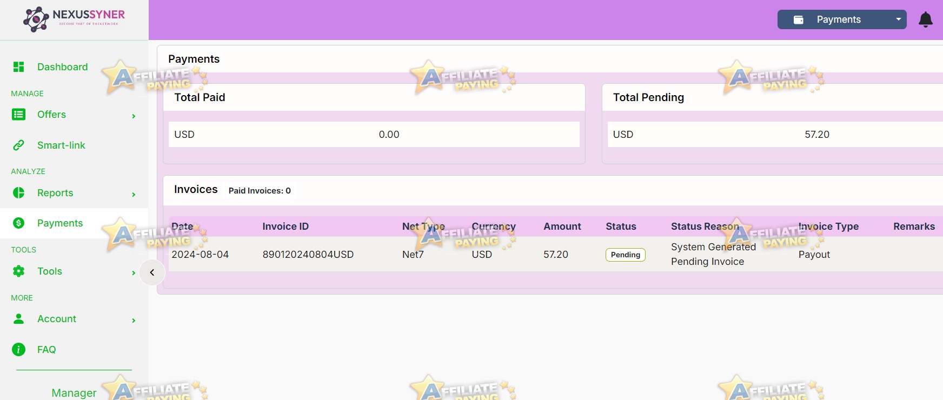Open notifications bell
The height and width of the screenshot is (400, 943).
(926, 19)
